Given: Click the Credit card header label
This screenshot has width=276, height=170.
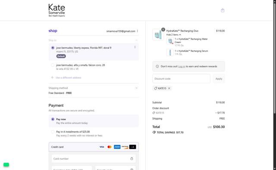Looking at the screenshot, I should [57, 147].
